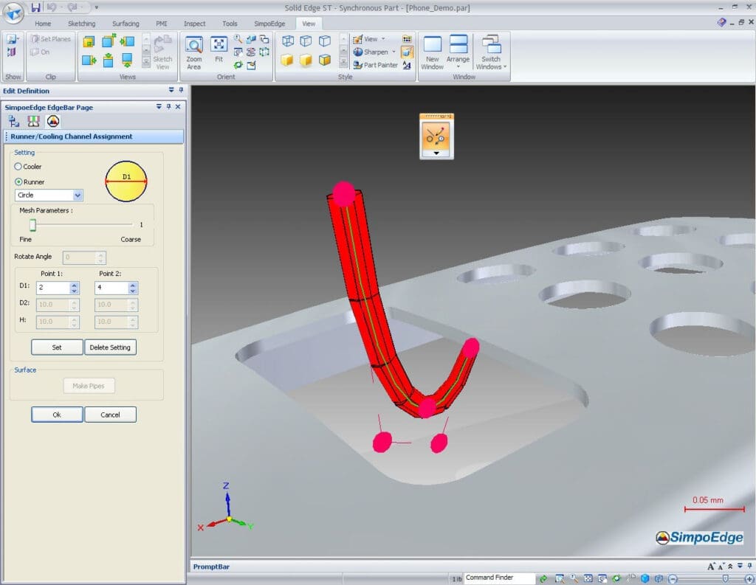This screenshot has height=585, width=756.
Task: Open the Sketching ribbon tab
Action: [81, 24]
